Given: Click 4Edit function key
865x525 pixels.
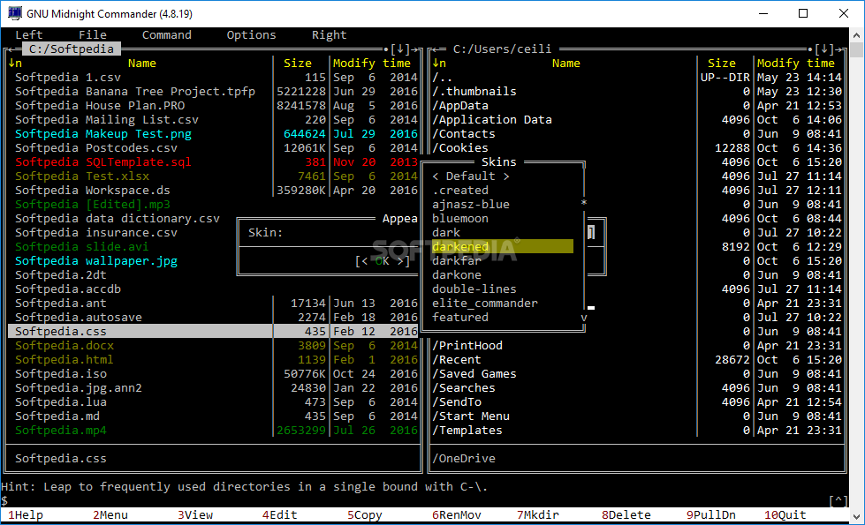Looking at the screenshot, I should tap(280, 515).
